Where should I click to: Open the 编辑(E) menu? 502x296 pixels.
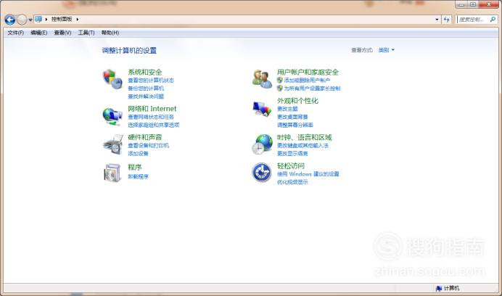[39, 33]
